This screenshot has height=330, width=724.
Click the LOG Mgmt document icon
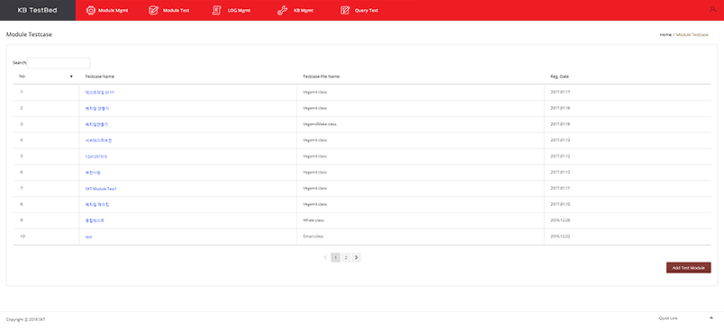pos(216,10)
